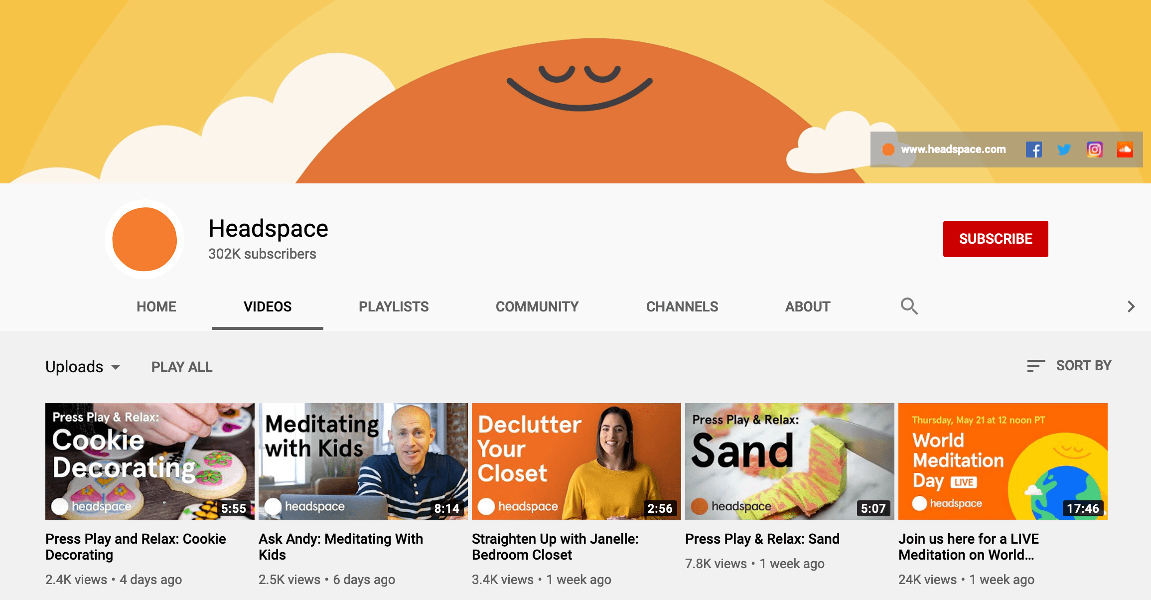Open the SORT BY menu

coord(1083,366)
